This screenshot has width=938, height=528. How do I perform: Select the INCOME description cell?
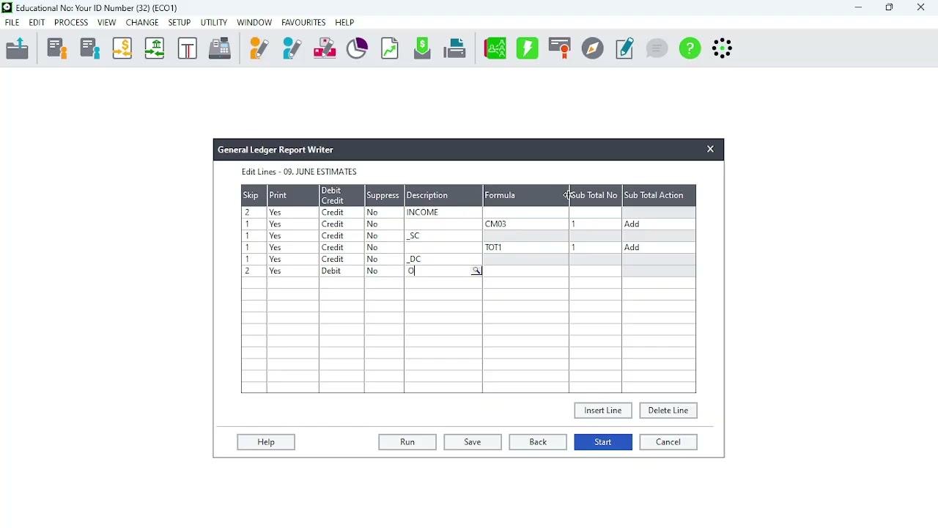(443, 213)
